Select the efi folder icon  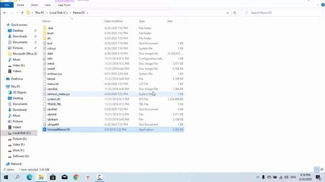tap(45, 38)
